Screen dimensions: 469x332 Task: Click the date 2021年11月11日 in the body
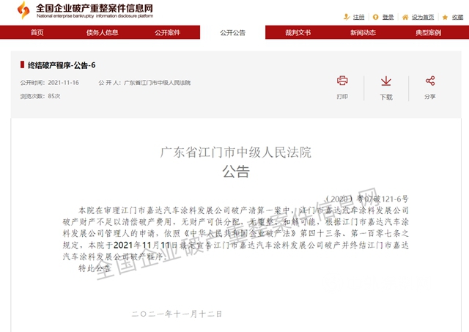tap(145, 246)
